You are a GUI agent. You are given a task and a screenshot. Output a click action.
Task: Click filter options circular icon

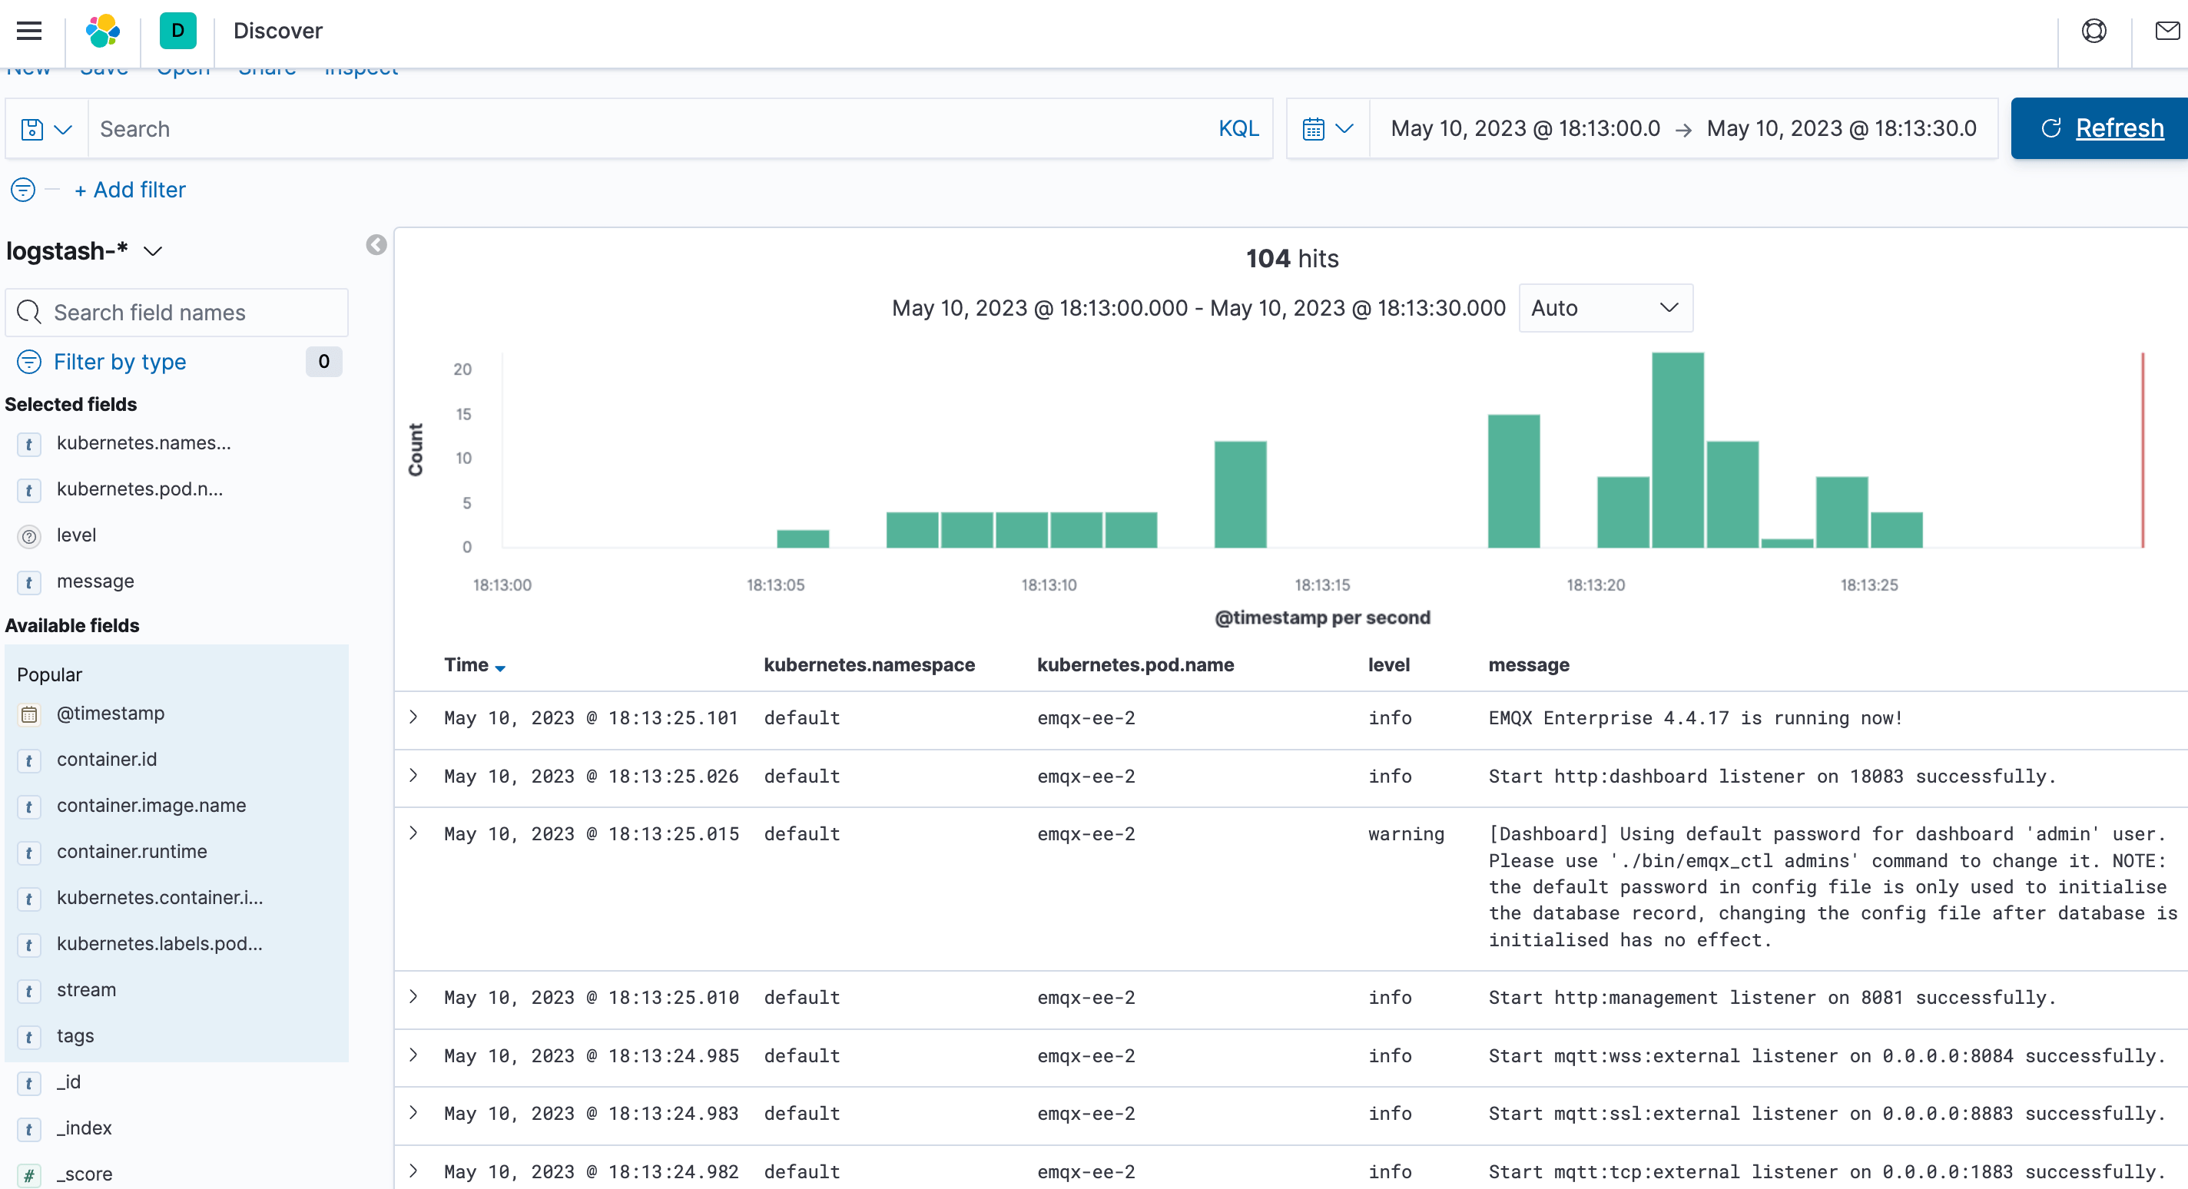coord(23,190)
